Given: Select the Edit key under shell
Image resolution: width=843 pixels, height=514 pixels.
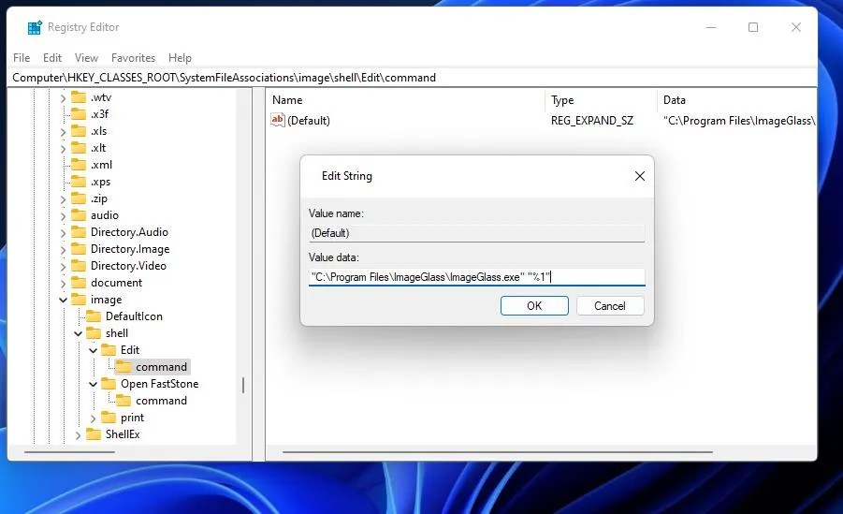Looking at the screenshot, I should [129, 350].
